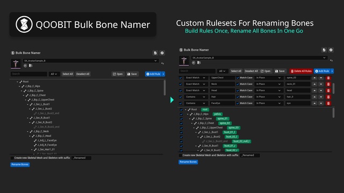Browse to asset icon under left SK_AvatarSample_B
This screenshot has width=344, height=193.
[x=31, y=65]
